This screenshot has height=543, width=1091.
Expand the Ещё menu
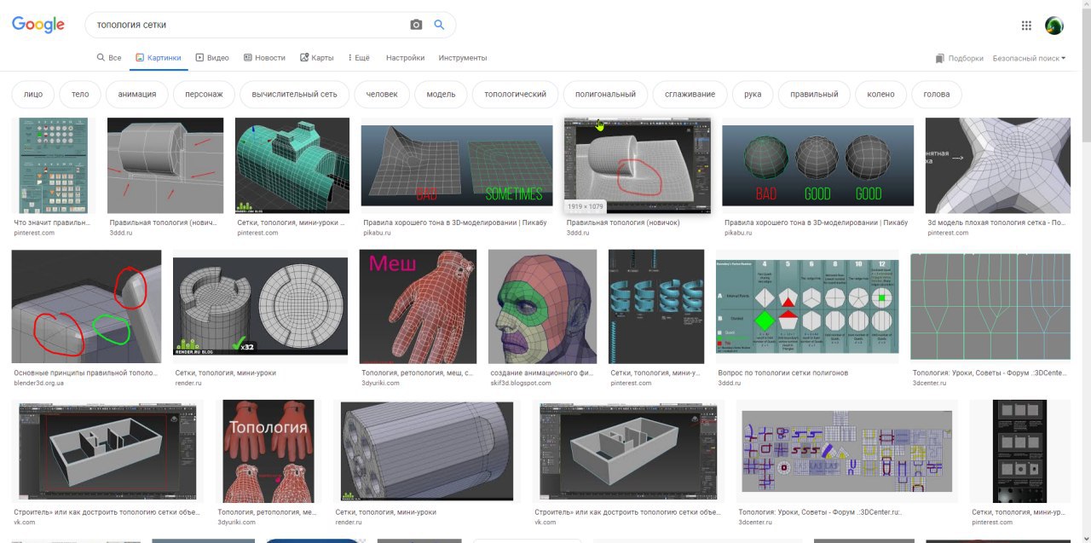pyautogui.click(x=359, y=58)
